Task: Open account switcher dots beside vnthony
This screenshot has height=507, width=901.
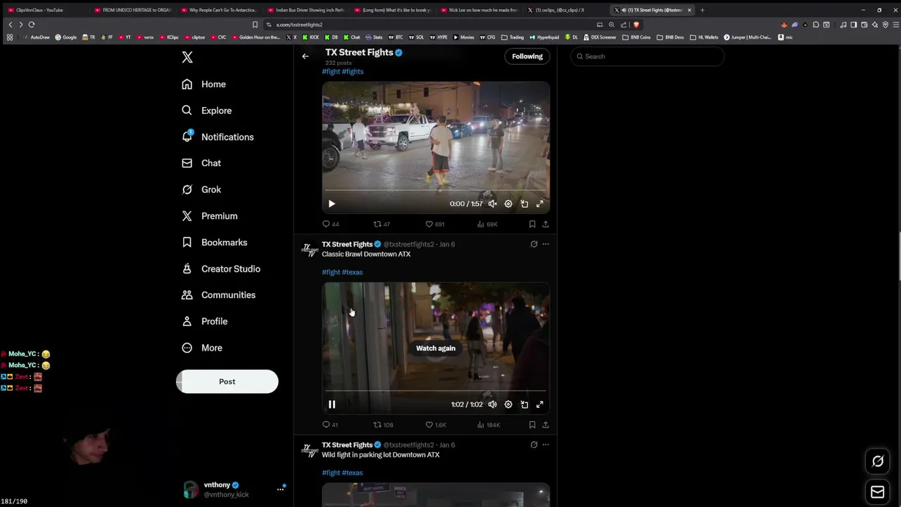Action: coord(280,489)
